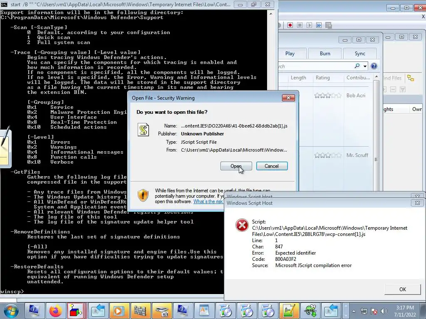Set star rating for the Bob Acri track
This screenshot has height=319, width=426.
coord(328,96)
